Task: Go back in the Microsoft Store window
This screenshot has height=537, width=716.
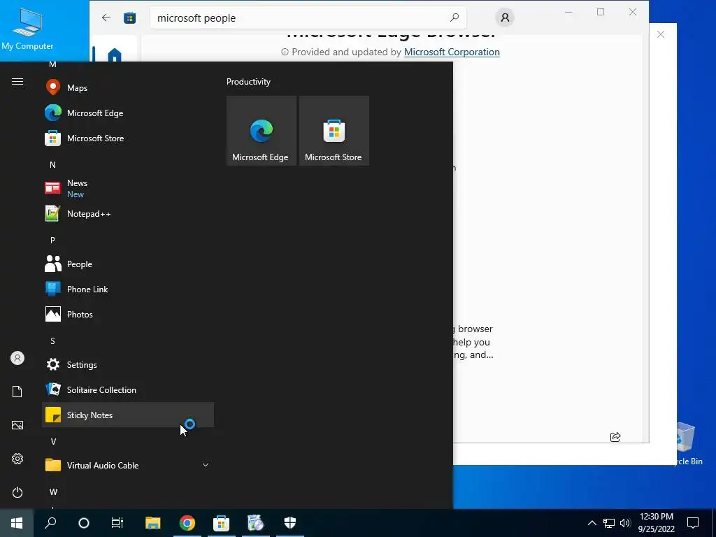Action: coord(106,17)
